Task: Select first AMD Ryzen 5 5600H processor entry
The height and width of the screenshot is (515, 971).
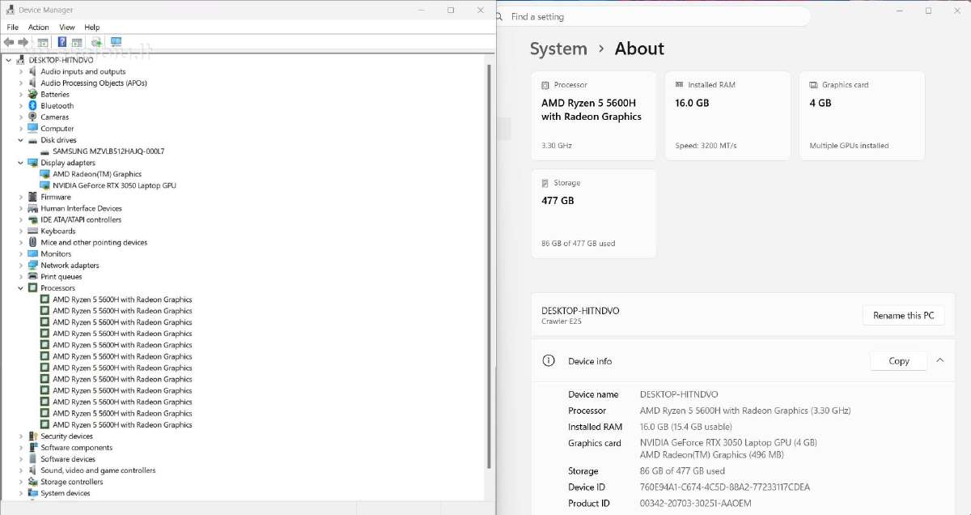Action: pyautogui.click(x=122, y=300)
